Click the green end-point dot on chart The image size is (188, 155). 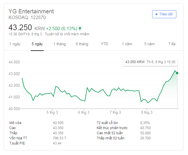pyautogui.click(x=177, y=73)
